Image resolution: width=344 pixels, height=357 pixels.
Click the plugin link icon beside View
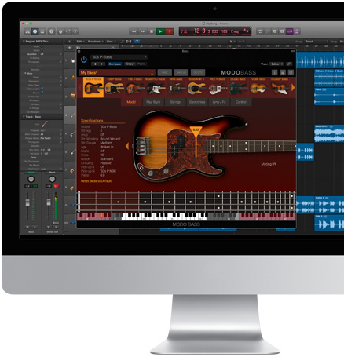click(x=289, y=64)
